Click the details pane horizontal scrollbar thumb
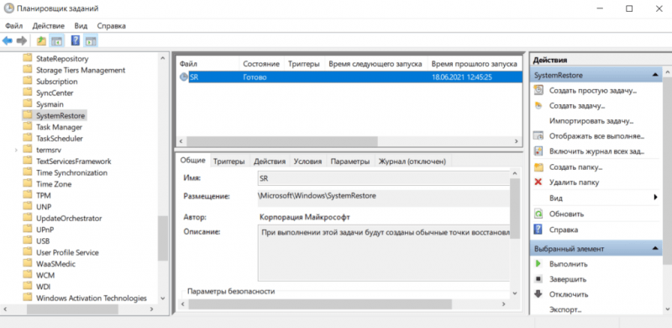 [320, 304]
